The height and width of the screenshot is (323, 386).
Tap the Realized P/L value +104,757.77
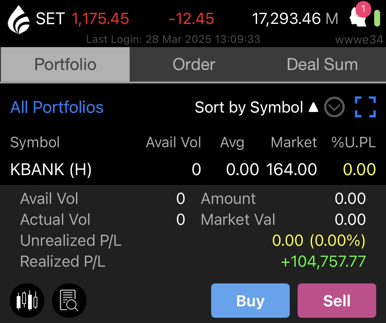coord(323,261)
